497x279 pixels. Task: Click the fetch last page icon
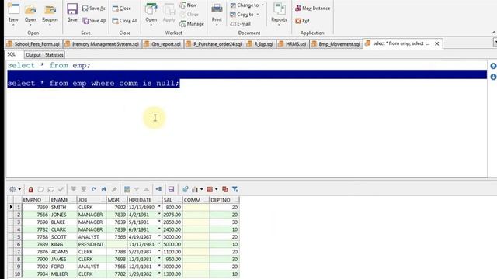pos(83,189)
